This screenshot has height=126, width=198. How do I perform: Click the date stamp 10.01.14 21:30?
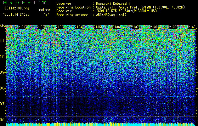tap(16, 14)
